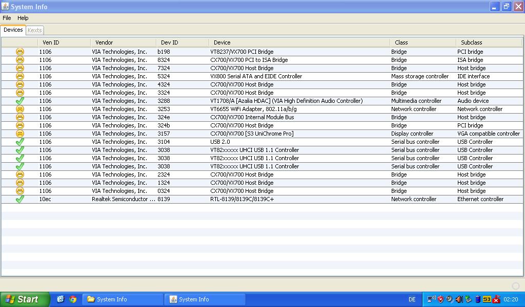Sort by the Device column header
The width and height of the screenshot is (525, 307).
pyautogui.click(x=299, y=42)
